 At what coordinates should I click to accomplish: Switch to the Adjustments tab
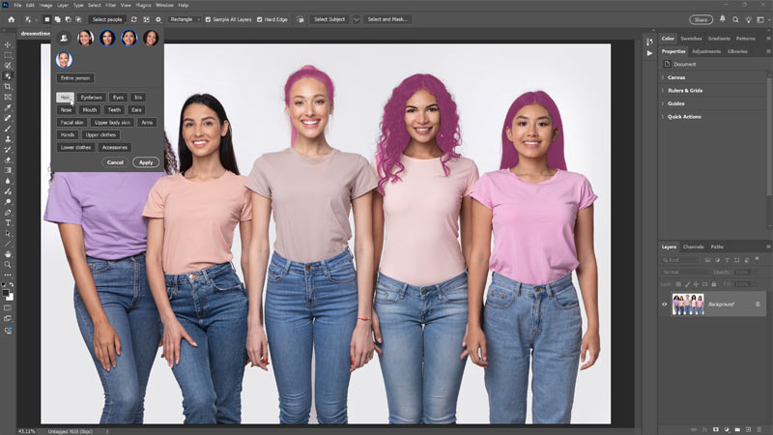pos(706,51)
